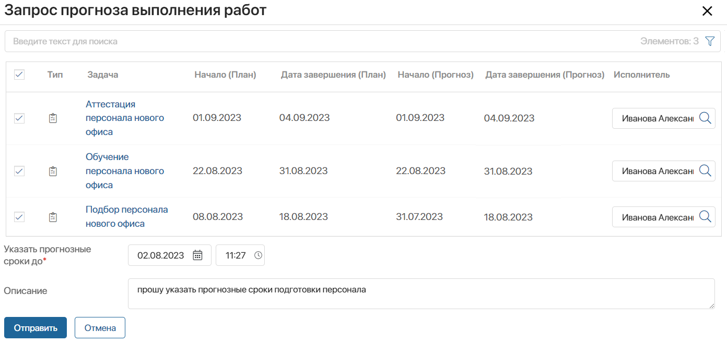727x343 pixels.
Task: Sort by the Тип column header
Action: [x=55, y=75]
